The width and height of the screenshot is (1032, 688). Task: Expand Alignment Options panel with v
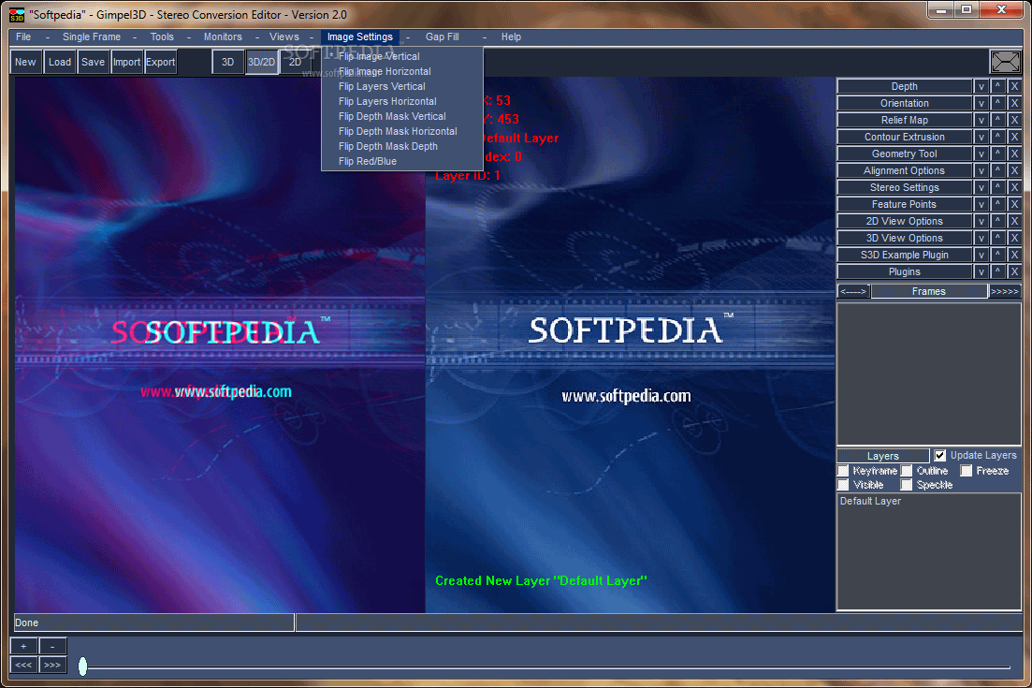(981, 170)
